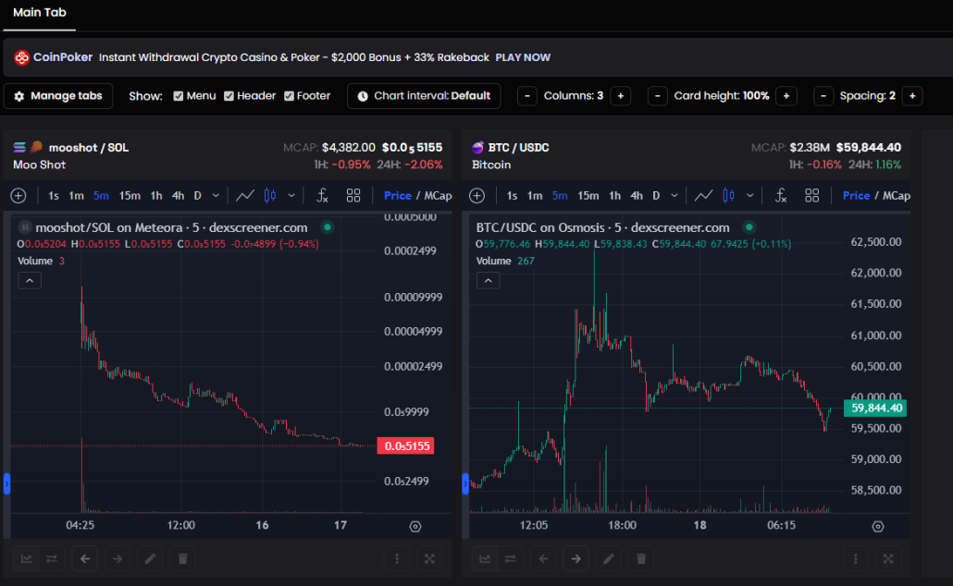Click the PLAY NOW CoinPoker link
Image resolution: width=953 pixels, height=586 pixels.
click(523, 56)
